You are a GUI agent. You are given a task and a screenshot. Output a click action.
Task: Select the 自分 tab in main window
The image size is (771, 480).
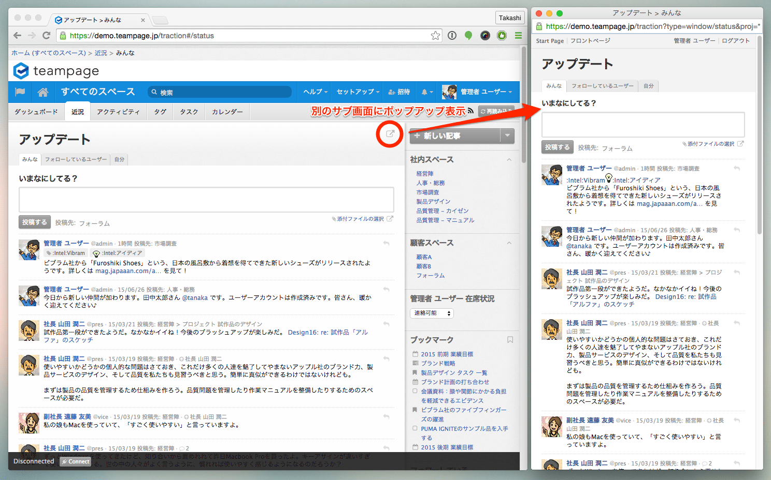click(119, 159)
